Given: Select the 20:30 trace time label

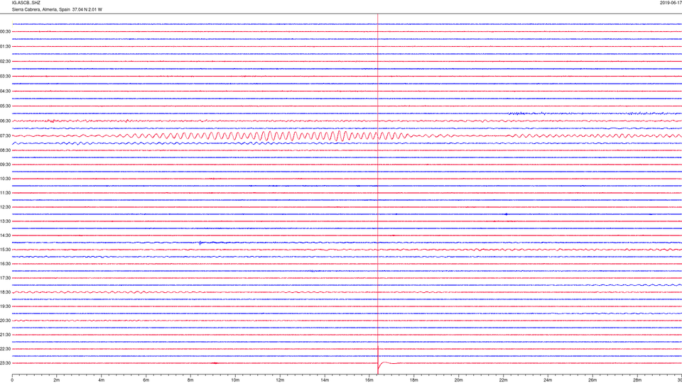Looking at the screenshot, I should pos(5,321).
